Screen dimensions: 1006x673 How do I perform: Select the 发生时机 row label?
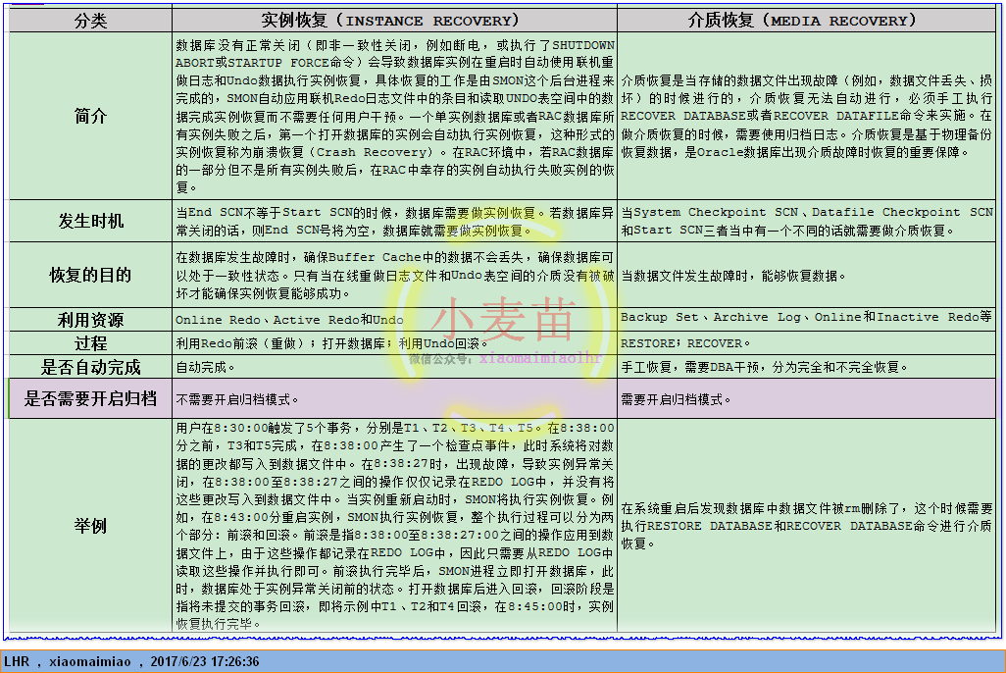tap(90, 221)
